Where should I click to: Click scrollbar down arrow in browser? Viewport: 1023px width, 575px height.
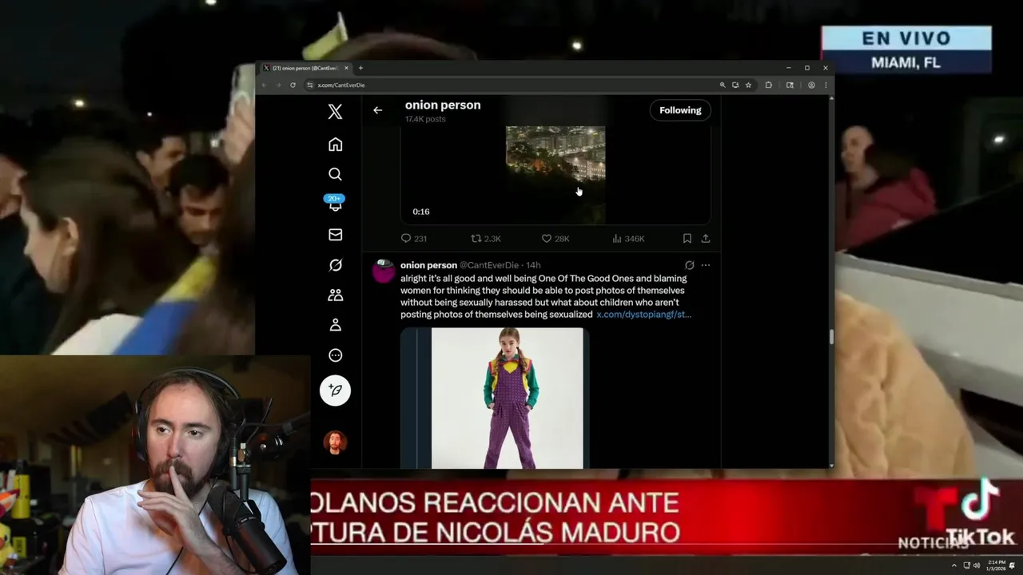(831, 465)
